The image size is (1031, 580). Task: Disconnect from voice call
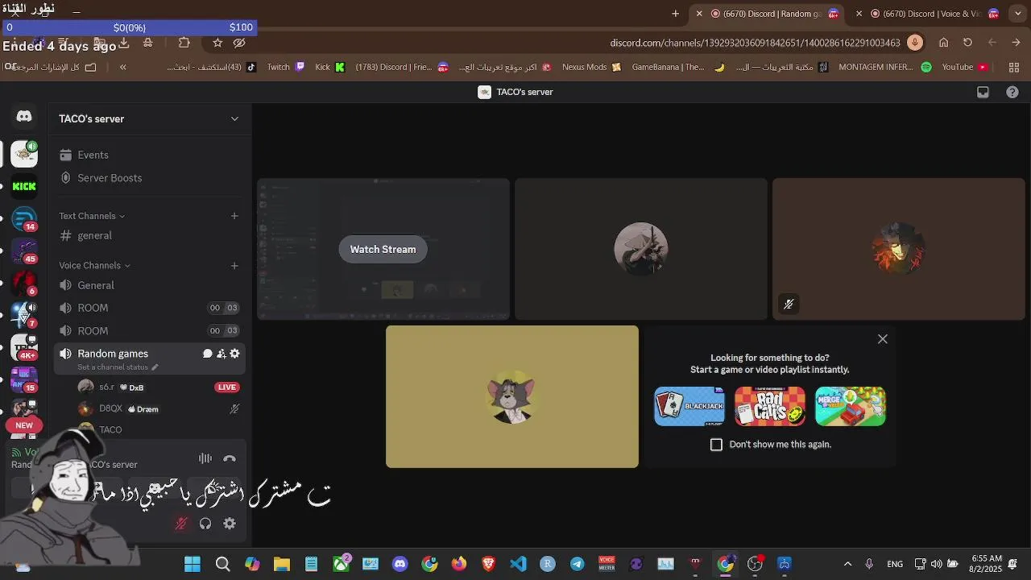click(230, 458)
